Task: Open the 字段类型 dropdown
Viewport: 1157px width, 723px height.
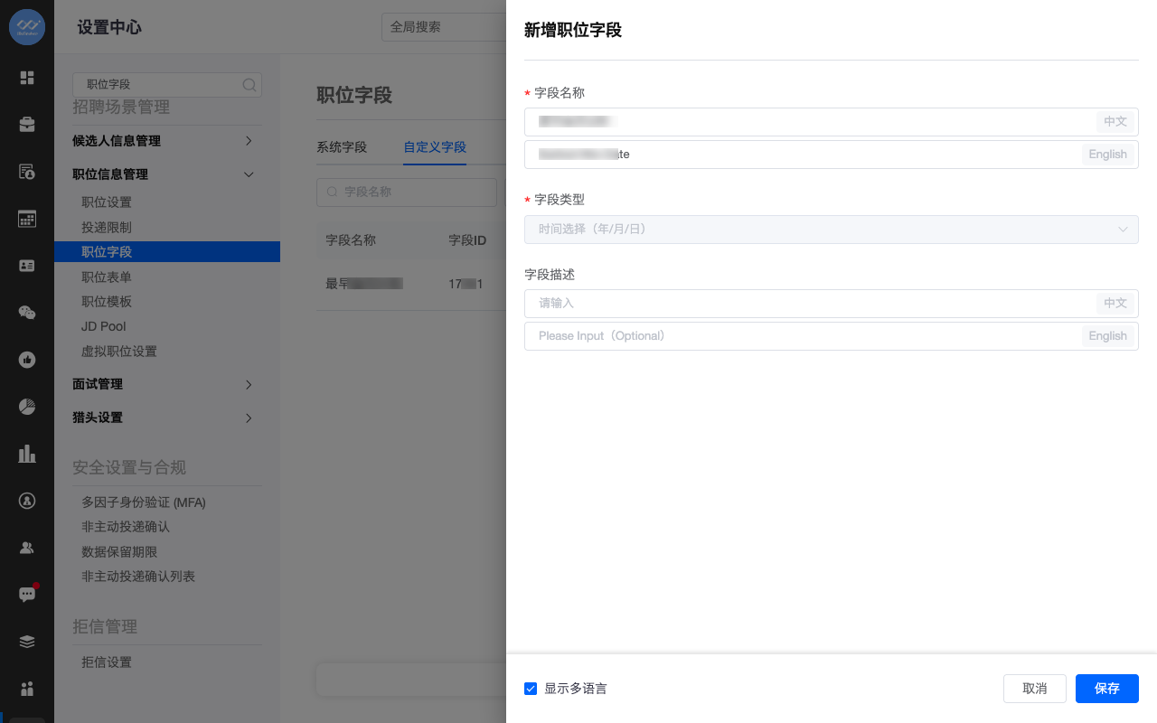Action: [832, 230]
